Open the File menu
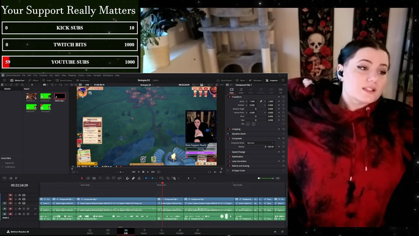Viewport: 419px width, 236px height. tap(24, 75)
